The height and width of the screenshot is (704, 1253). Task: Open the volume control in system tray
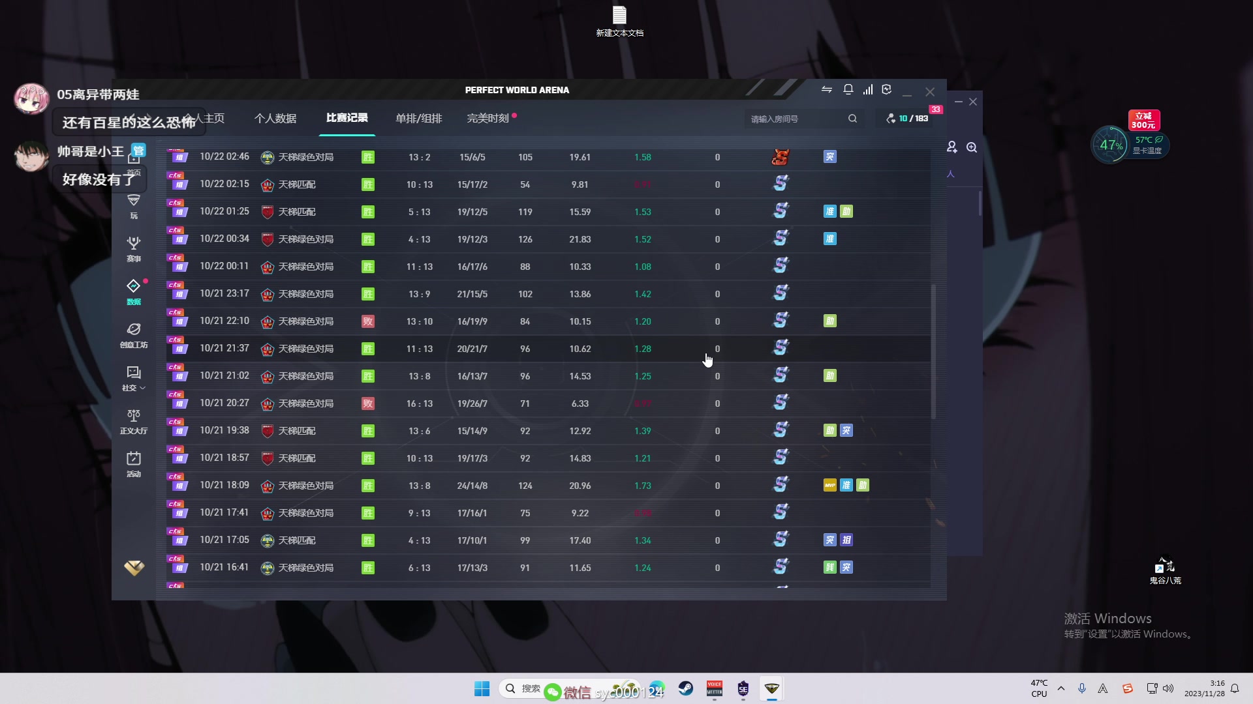(x=1168, y=688)
